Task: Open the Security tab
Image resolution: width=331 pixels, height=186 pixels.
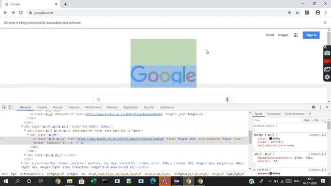Action: pyautogui.click(x=148, y=107)
